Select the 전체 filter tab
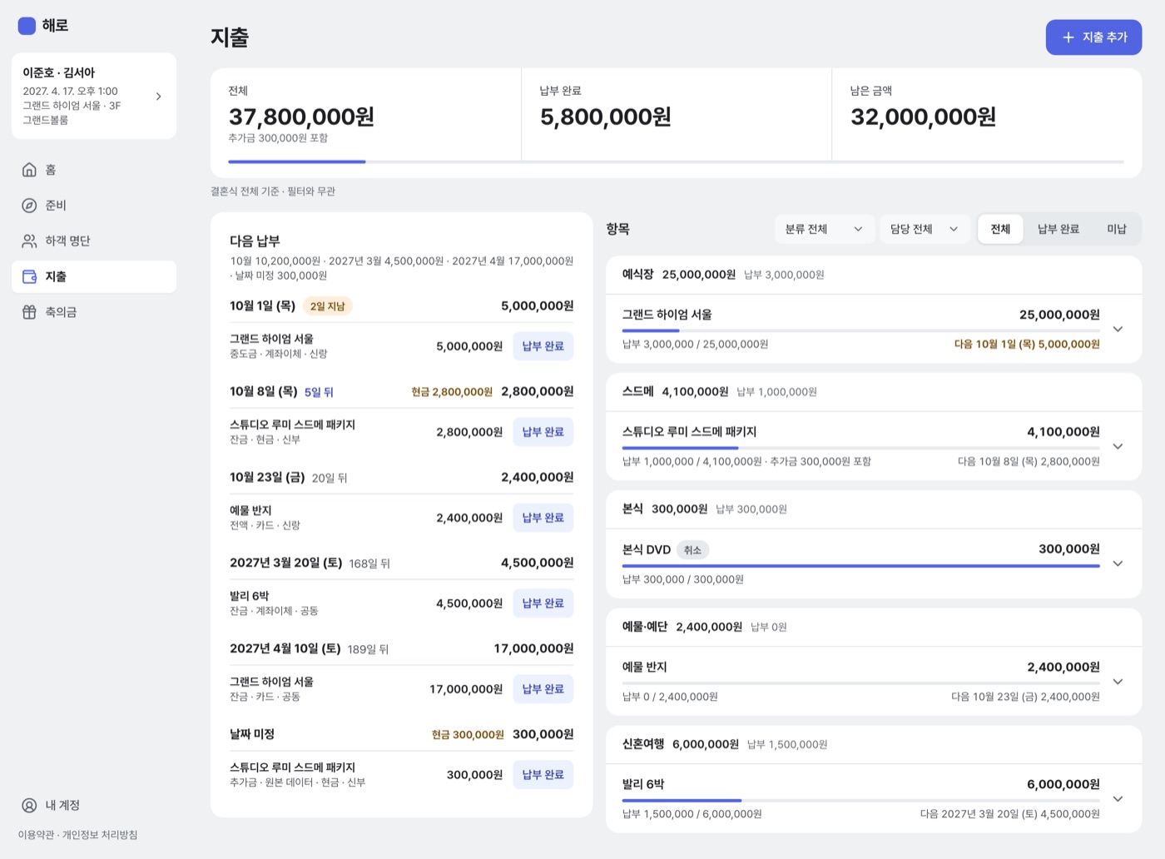Viewport: 1165px width, 859px height. pyautogui.click(x=1000, y=229)
